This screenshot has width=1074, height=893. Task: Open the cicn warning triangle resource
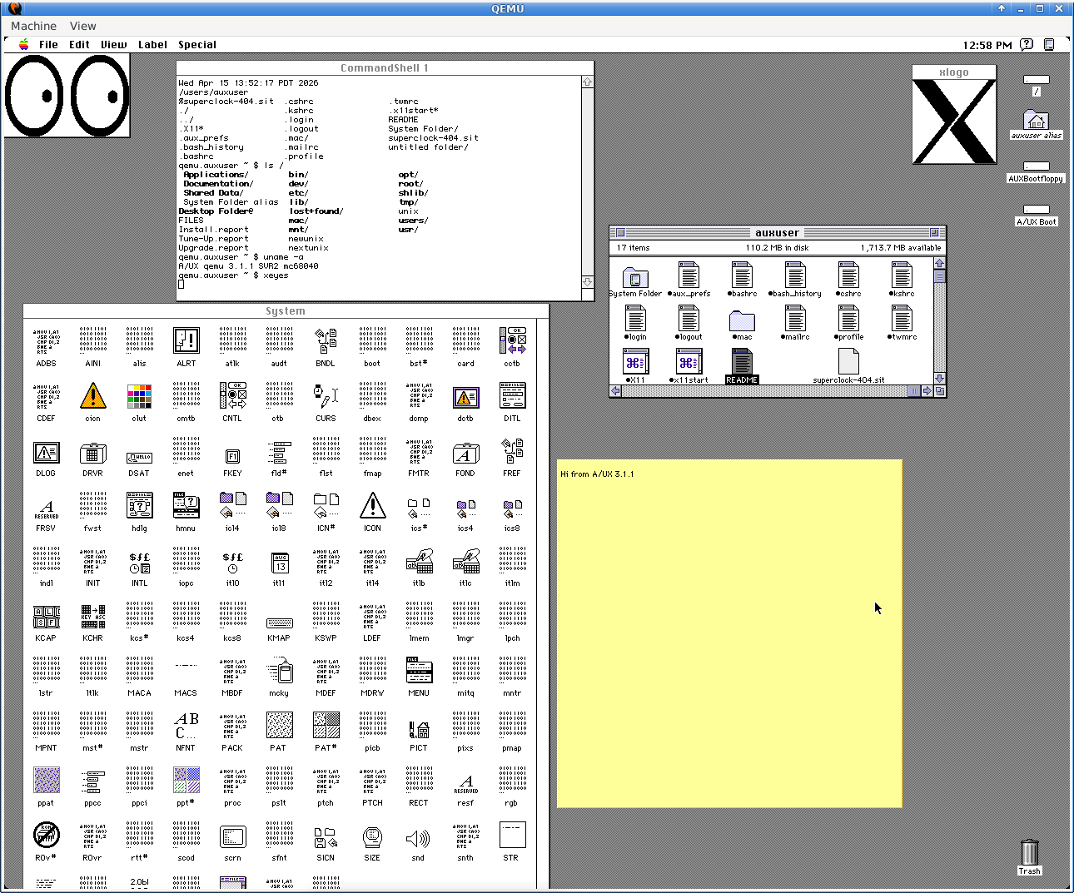[92, 395]
